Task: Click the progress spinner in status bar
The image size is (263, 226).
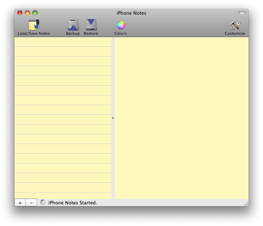Action: pyautogui.click(x=43, y=203)
